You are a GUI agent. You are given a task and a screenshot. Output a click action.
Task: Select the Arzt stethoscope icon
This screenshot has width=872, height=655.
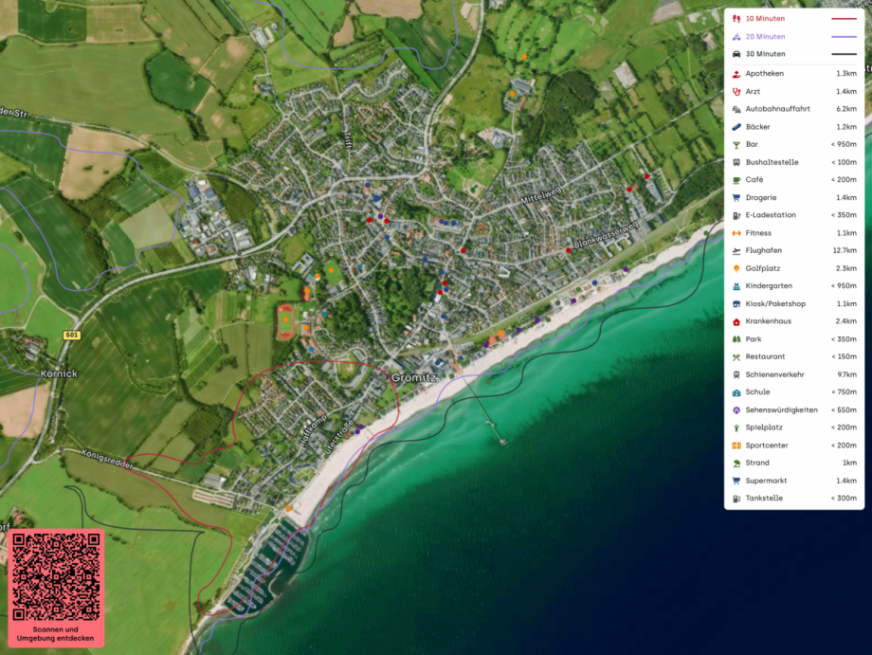coord(736,92)
